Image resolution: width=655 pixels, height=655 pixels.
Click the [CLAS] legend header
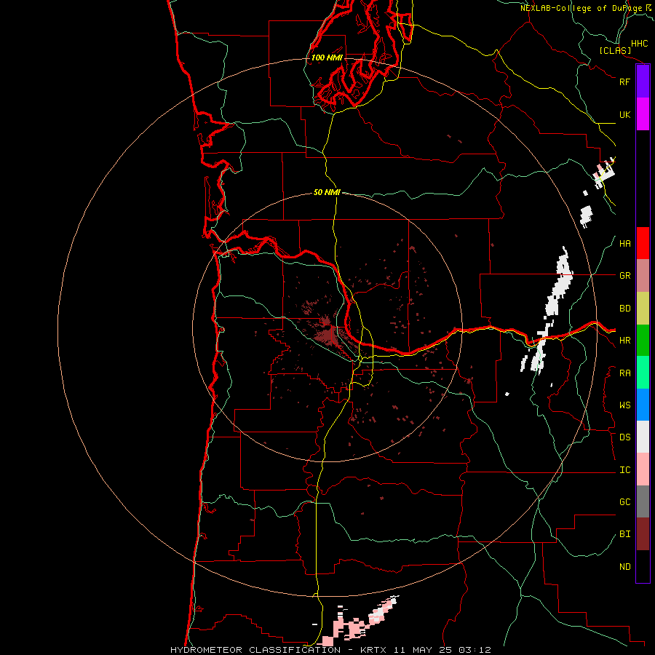point(615,51)
